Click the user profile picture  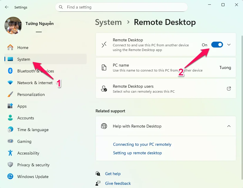[13, 25]
